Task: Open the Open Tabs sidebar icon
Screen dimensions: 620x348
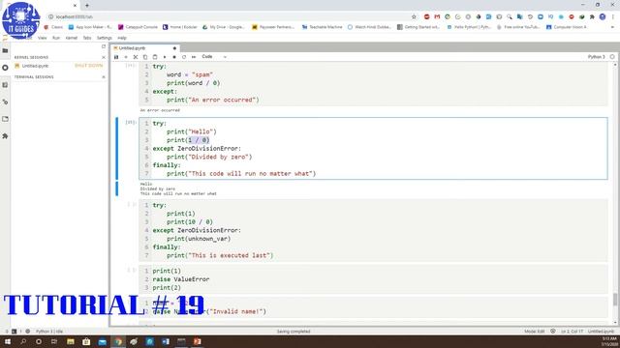Action: tap(5, 119)
